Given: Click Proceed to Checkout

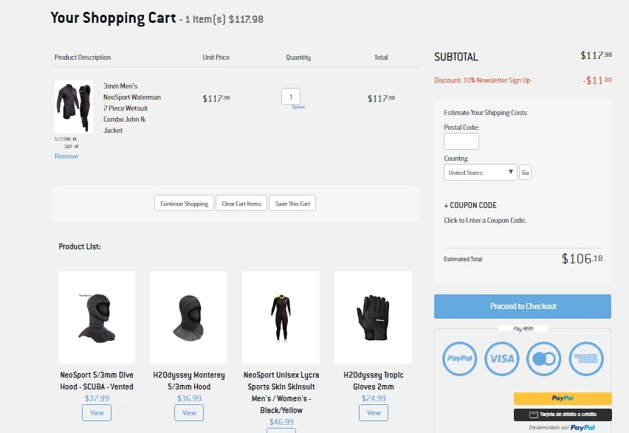Looking at the screenshot, I should point(523,306).
